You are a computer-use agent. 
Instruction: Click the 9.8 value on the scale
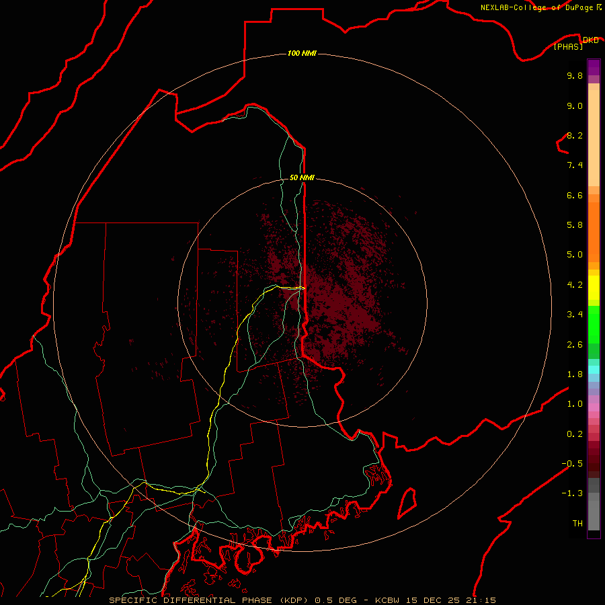pos(575,75)
